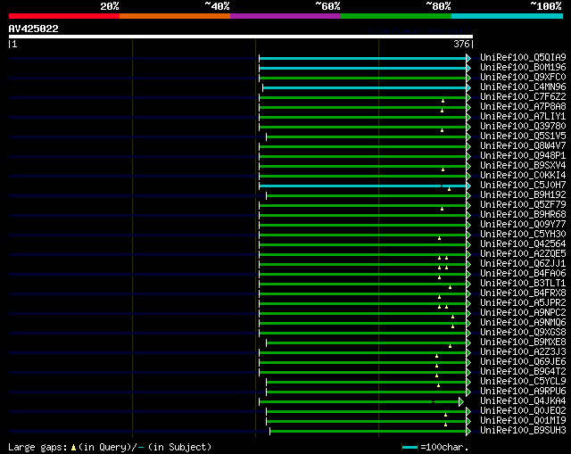Click the UniRef100_Q6ZJJ1 text
The image size is (571, 454).
click(523, 264)
